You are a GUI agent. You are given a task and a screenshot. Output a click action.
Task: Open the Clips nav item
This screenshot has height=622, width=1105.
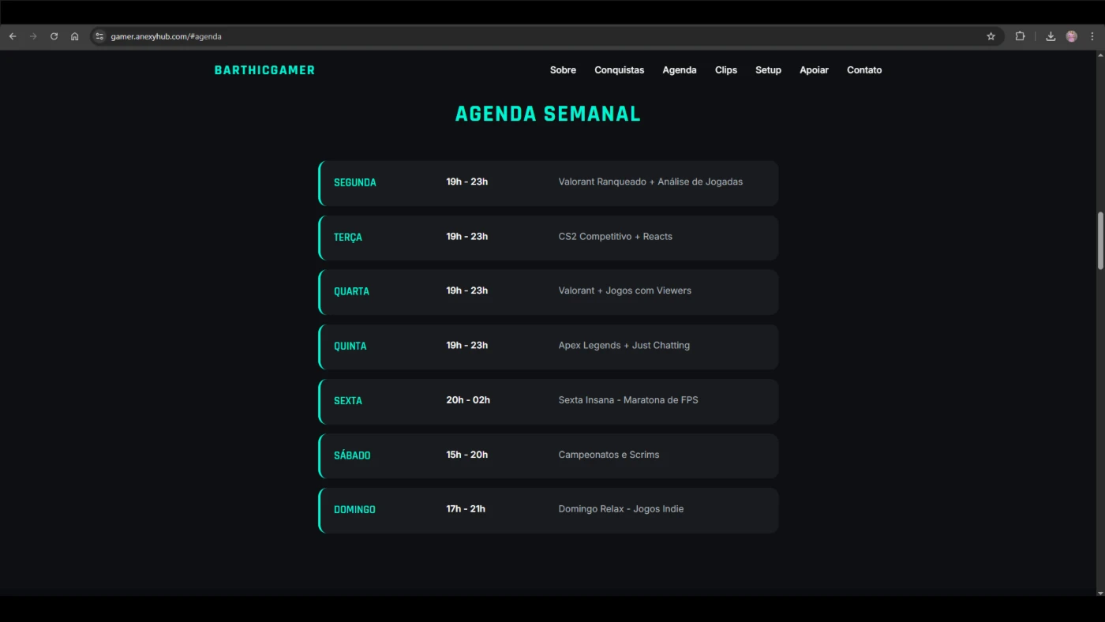tap(726, 70)
